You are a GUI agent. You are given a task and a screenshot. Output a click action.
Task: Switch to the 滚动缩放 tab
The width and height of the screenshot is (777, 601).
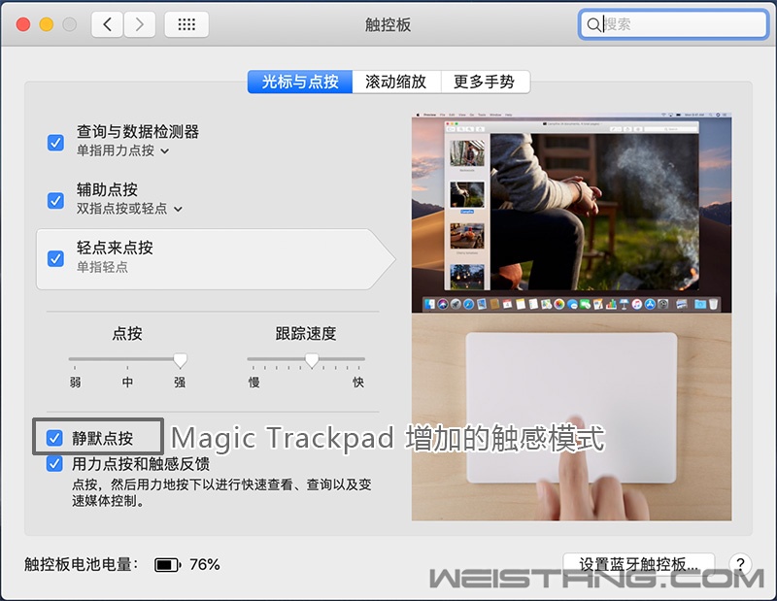pos(396,82)
